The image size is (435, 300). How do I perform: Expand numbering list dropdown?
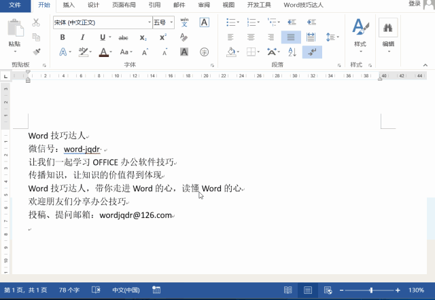pos(258,22)
